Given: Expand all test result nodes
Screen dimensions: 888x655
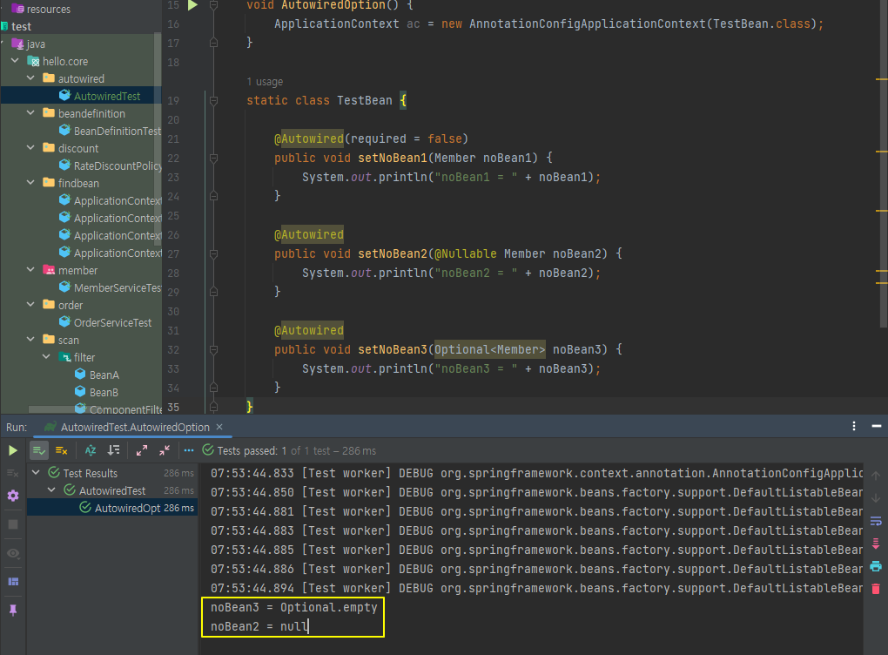Looking at the screenshot, I should 142,451.
